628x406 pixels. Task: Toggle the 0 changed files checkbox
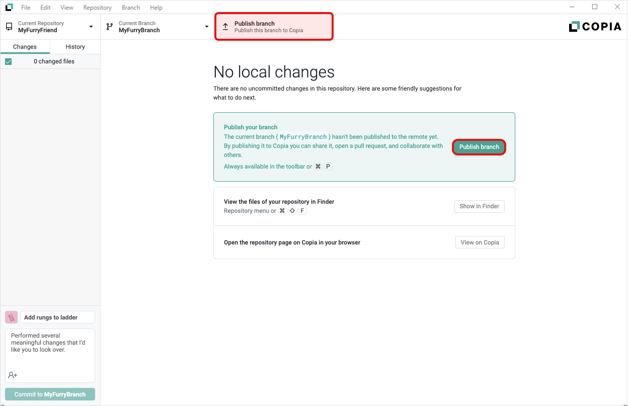click(x=9, y=61)
